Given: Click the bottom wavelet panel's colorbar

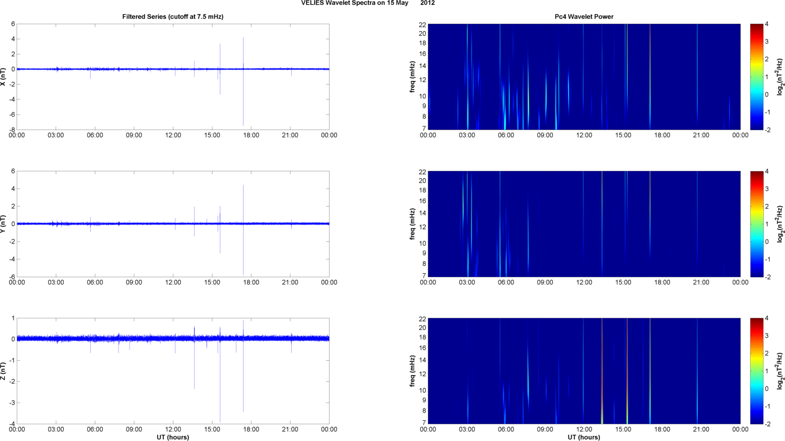Looking at the screenshot, I should tap(756, 371).
